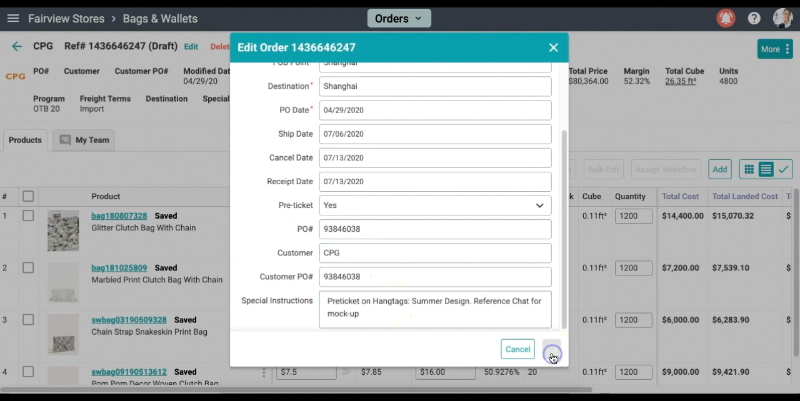The width and height of the screenshot is (800, 401).
Task: Click the Special Instructions text field
Action: pyautogui.click(x=435, y=309)
